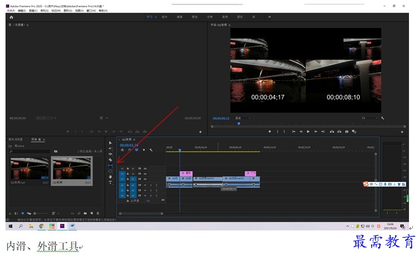Viewport: 420px width, 259px height.
Task: Mute track A1 with M button
Action: pos(145,185)
